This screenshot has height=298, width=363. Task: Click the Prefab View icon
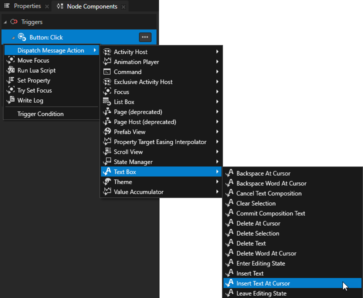pos(106,132)
